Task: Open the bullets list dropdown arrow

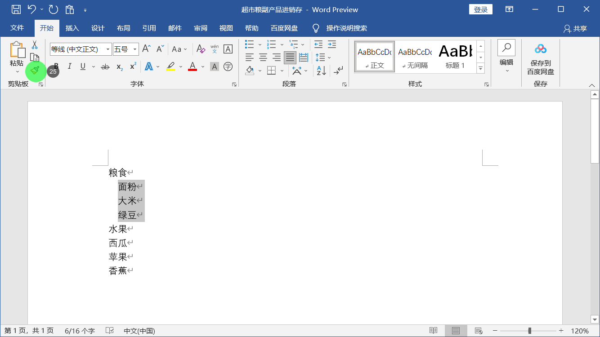Action: [260, 44]
